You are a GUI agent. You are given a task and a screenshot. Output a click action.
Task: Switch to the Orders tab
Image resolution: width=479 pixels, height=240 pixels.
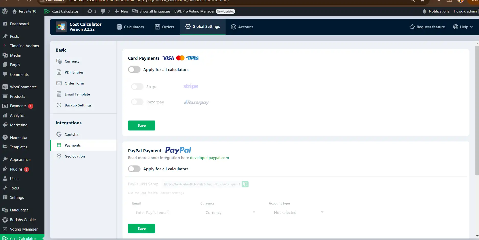pyautogui.click(x=165, y=27)
